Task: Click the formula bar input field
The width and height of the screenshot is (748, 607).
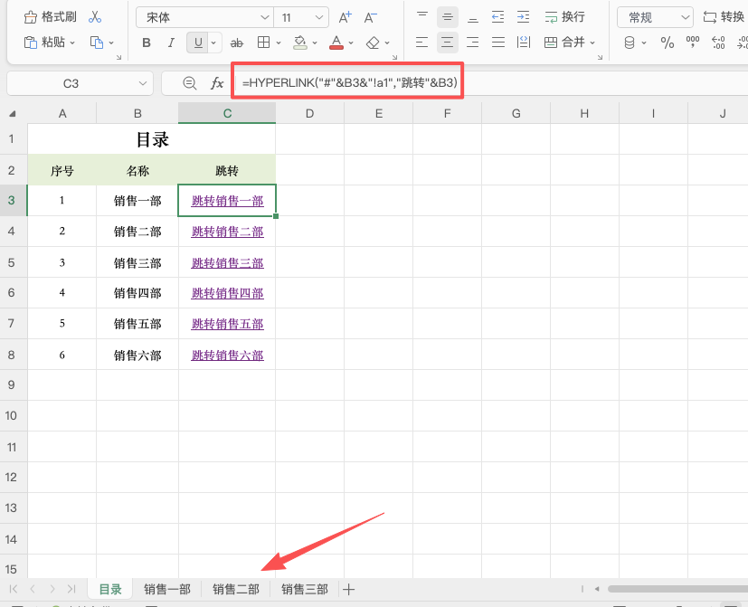Action: tap(493, 83)
